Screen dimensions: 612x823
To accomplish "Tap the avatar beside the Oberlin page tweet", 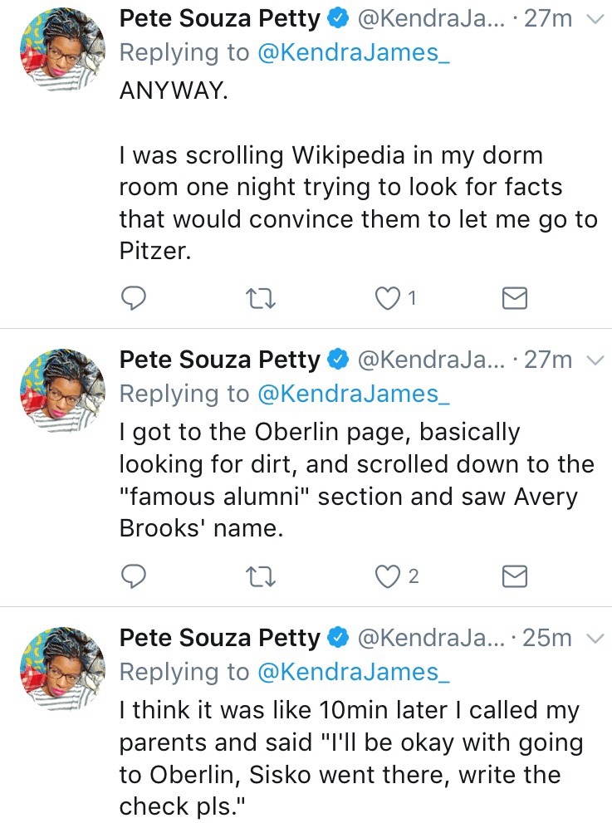I will click(x=61, y=390).
